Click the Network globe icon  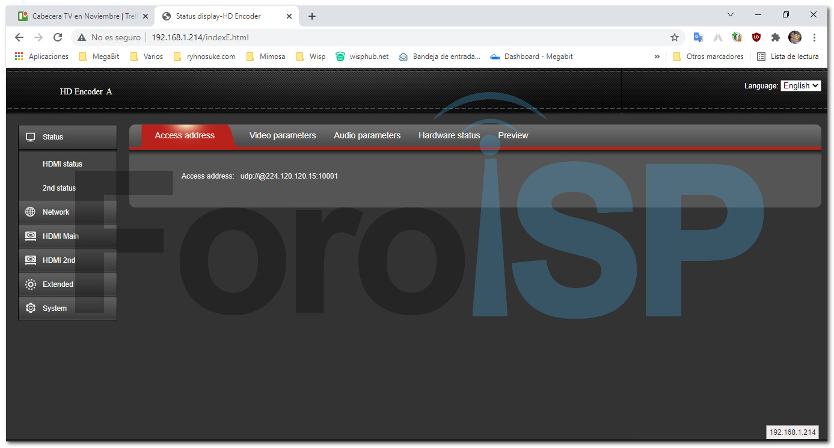tap(31, 212)
